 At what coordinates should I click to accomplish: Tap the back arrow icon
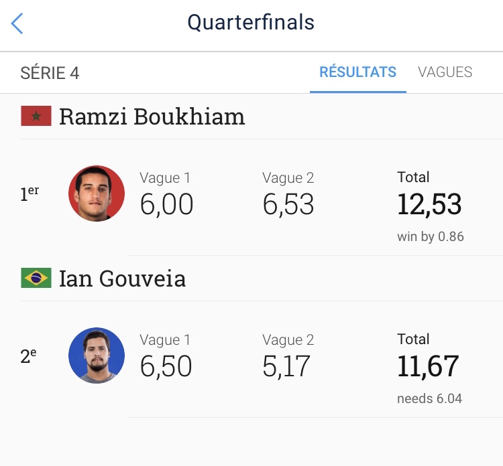click(17, 23)
